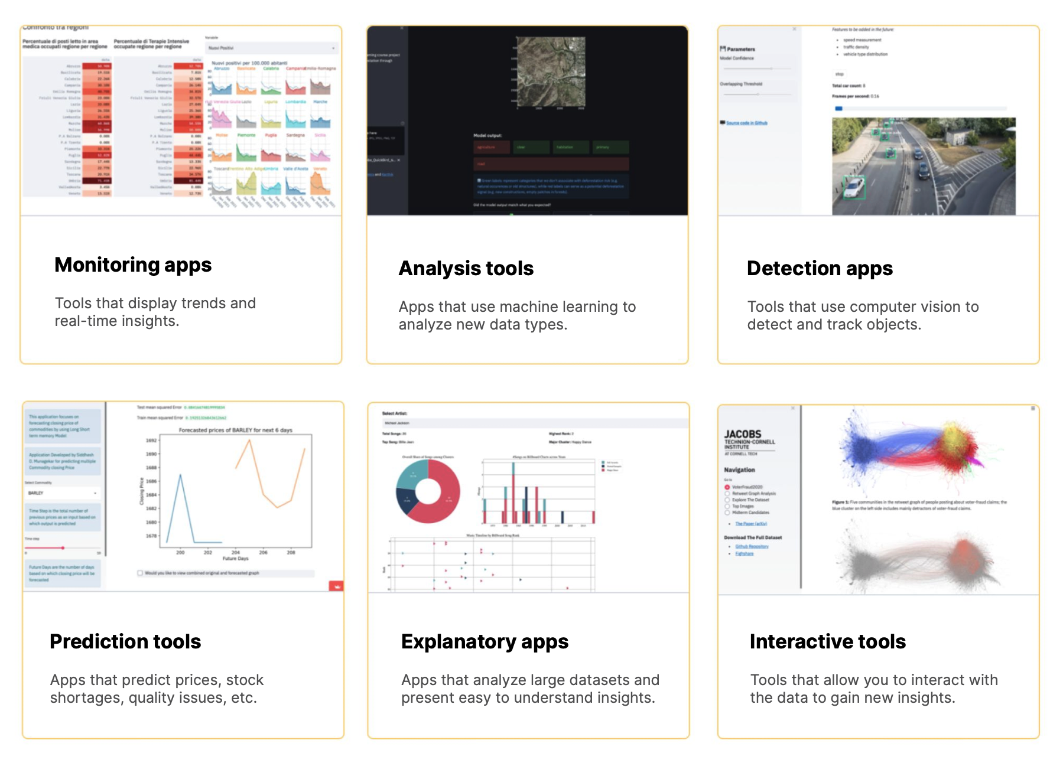Open the BARLEY commodity dropdown

point(63,493)
